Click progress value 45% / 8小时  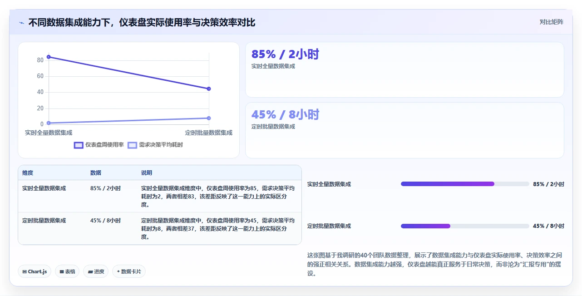pyautogui.click(x=548, y=226)
